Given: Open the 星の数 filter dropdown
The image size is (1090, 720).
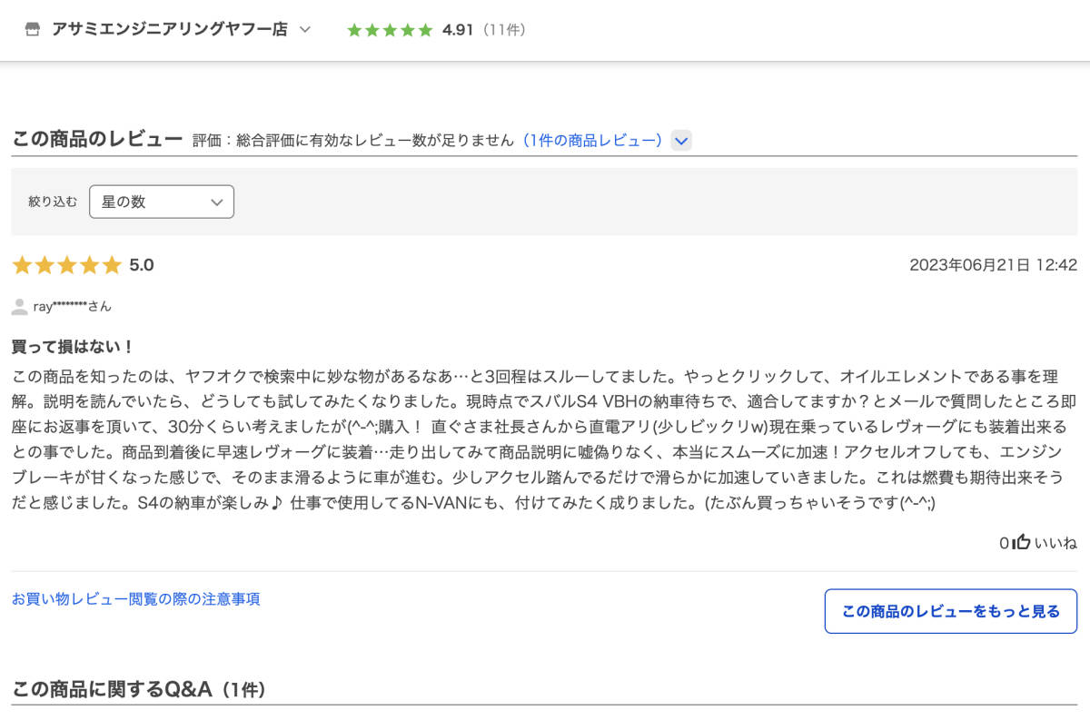Looking at the screenshot, I should (x=161, y=202).
